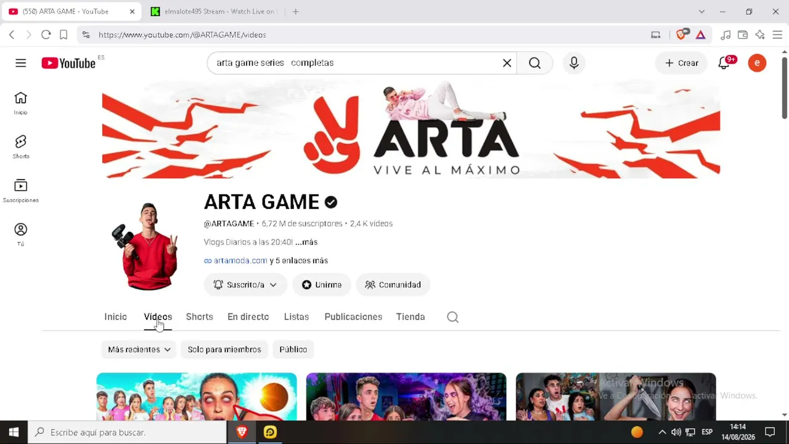Open the Listas tab
This screenshot has height=444, width=789.
[x=296, y=317]
